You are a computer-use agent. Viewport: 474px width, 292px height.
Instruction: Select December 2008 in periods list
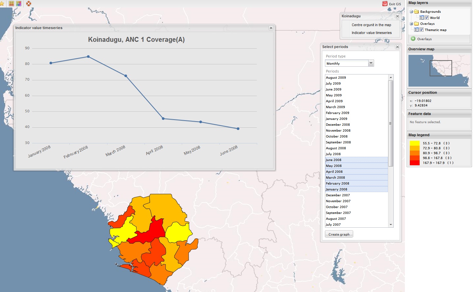coord(338,124)
